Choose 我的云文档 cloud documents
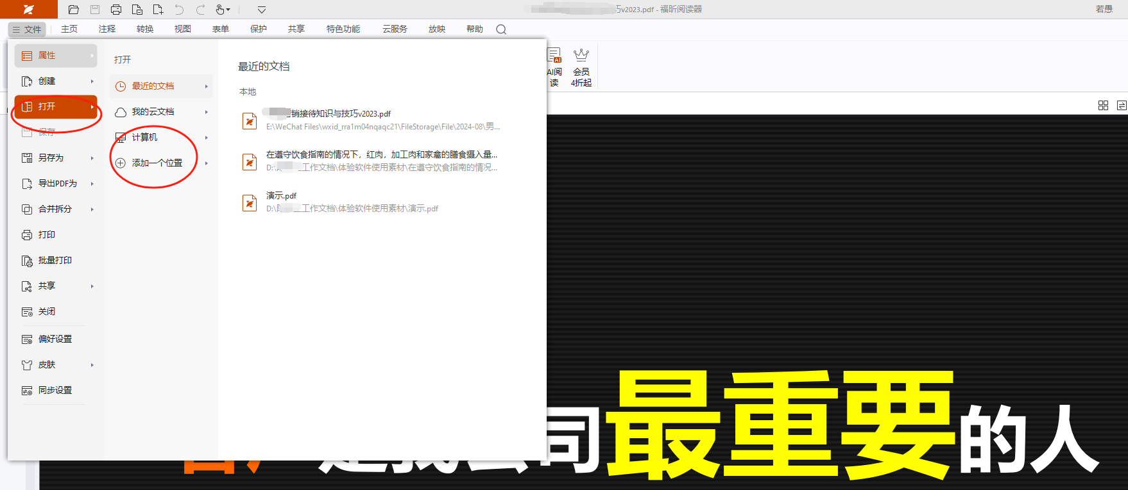1128x490 pixels. 153,112
